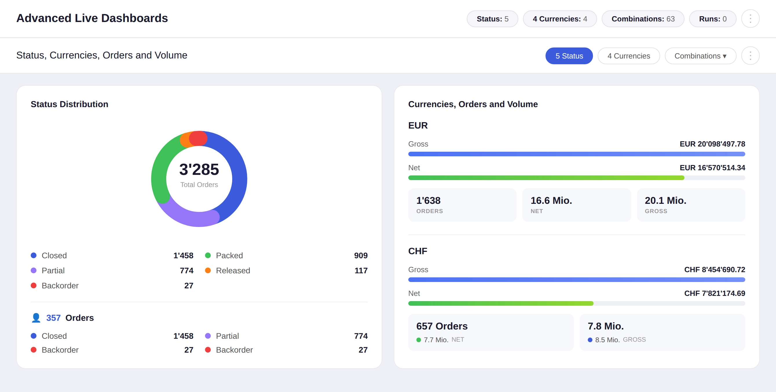Click the Status: 5 summary chip
Image resolution: width=776 pixels, height=392 pixels.
point(492,18)
